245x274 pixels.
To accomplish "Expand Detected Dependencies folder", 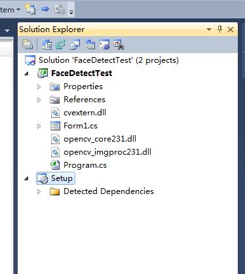I will 39,191.
